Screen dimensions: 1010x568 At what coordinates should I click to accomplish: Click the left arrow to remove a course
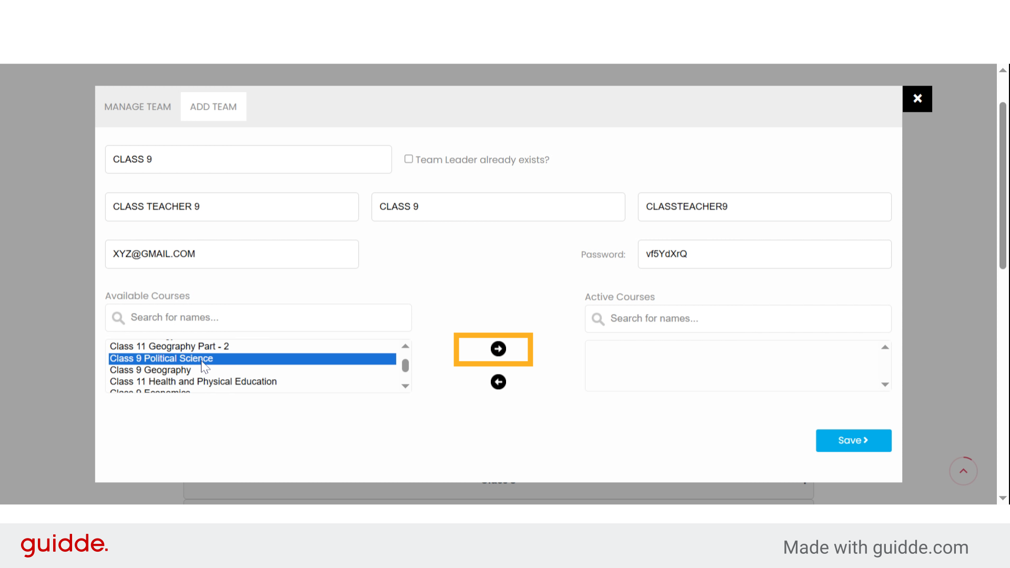[x=498, y=381]
